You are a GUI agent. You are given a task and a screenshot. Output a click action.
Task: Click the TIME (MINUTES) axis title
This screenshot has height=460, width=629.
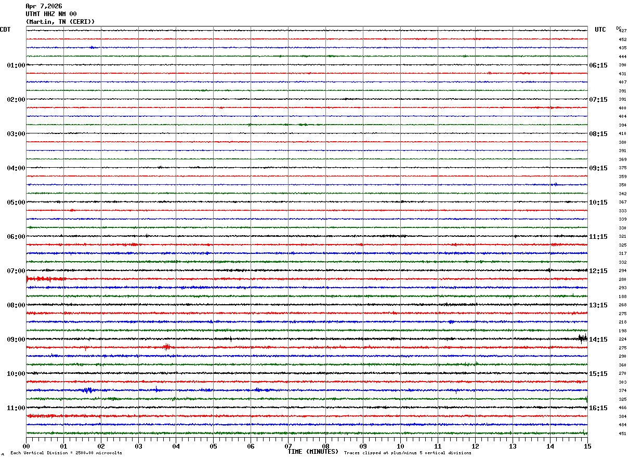[x=313, y=452]
